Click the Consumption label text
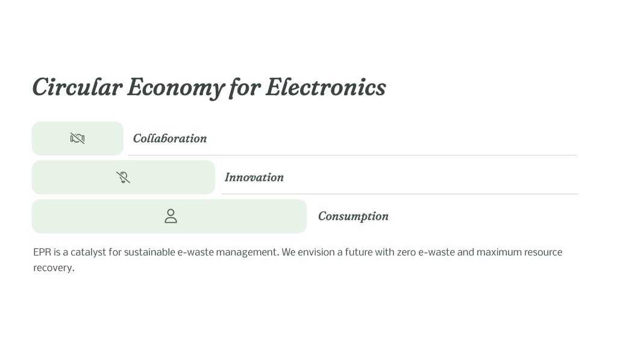Image resolution: width=617 pixels, height=347 pixels. (x=353, y=216)
